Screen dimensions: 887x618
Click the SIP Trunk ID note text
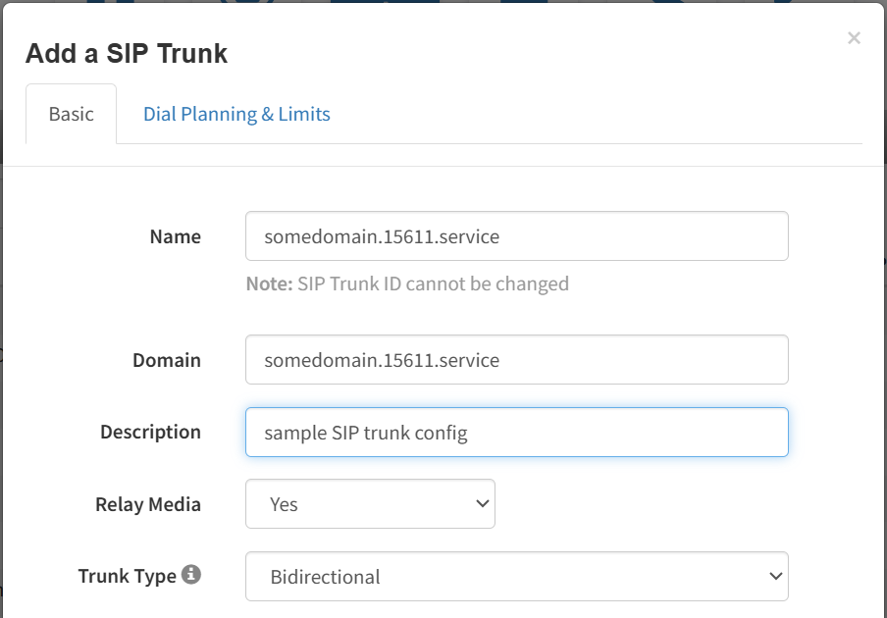coord(433,283)
